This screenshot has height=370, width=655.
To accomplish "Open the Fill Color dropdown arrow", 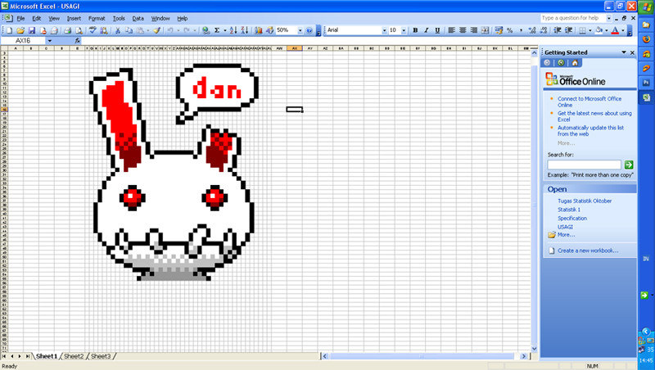I will [606, 30].
